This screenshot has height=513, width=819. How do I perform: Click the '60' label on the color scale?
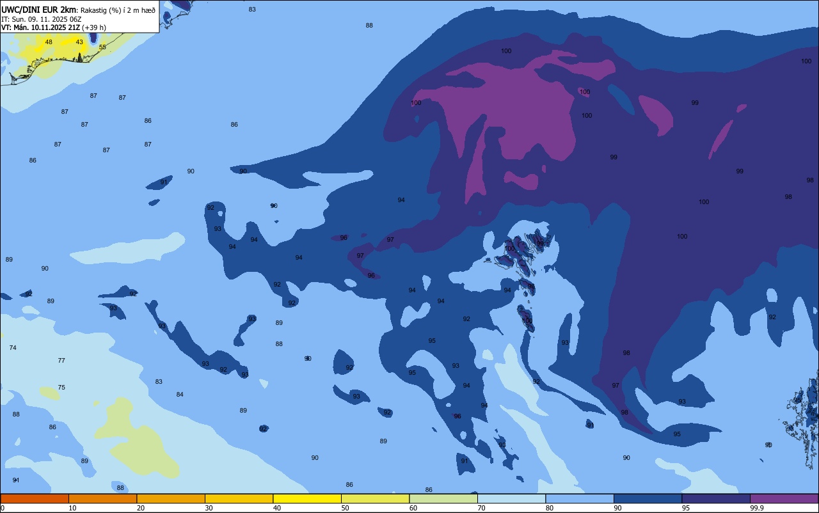tap(413, 508)
